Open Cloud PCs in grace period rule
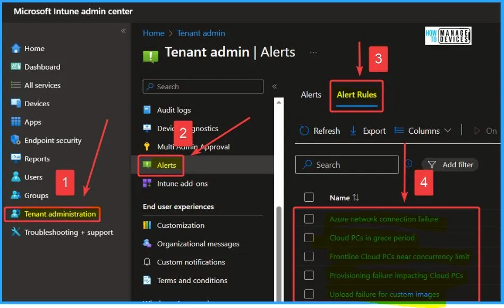Image resolution: width=504 pixels, height=308 pixels. [x=372, y=238]
